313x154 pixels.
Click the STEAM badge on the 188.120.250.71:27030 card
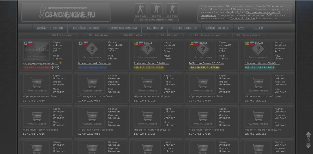(203, 43)
